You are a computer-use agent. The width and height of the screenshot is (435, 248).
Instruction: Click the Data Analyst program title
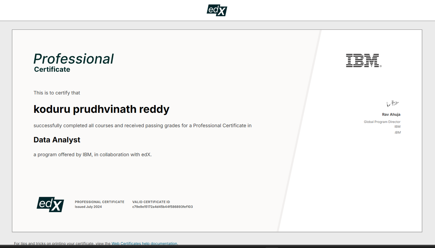(x=57, y=140)
